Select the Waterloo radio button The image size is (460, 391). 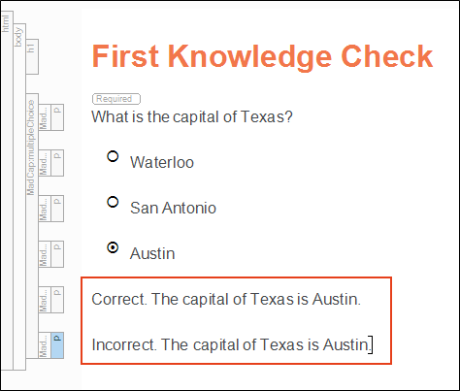(113, 156)
